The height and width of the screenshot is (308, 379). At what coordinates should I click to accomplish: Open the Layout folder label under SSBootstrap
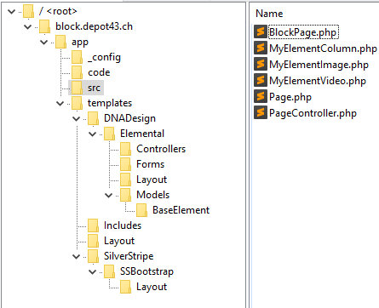pos(152,287)
